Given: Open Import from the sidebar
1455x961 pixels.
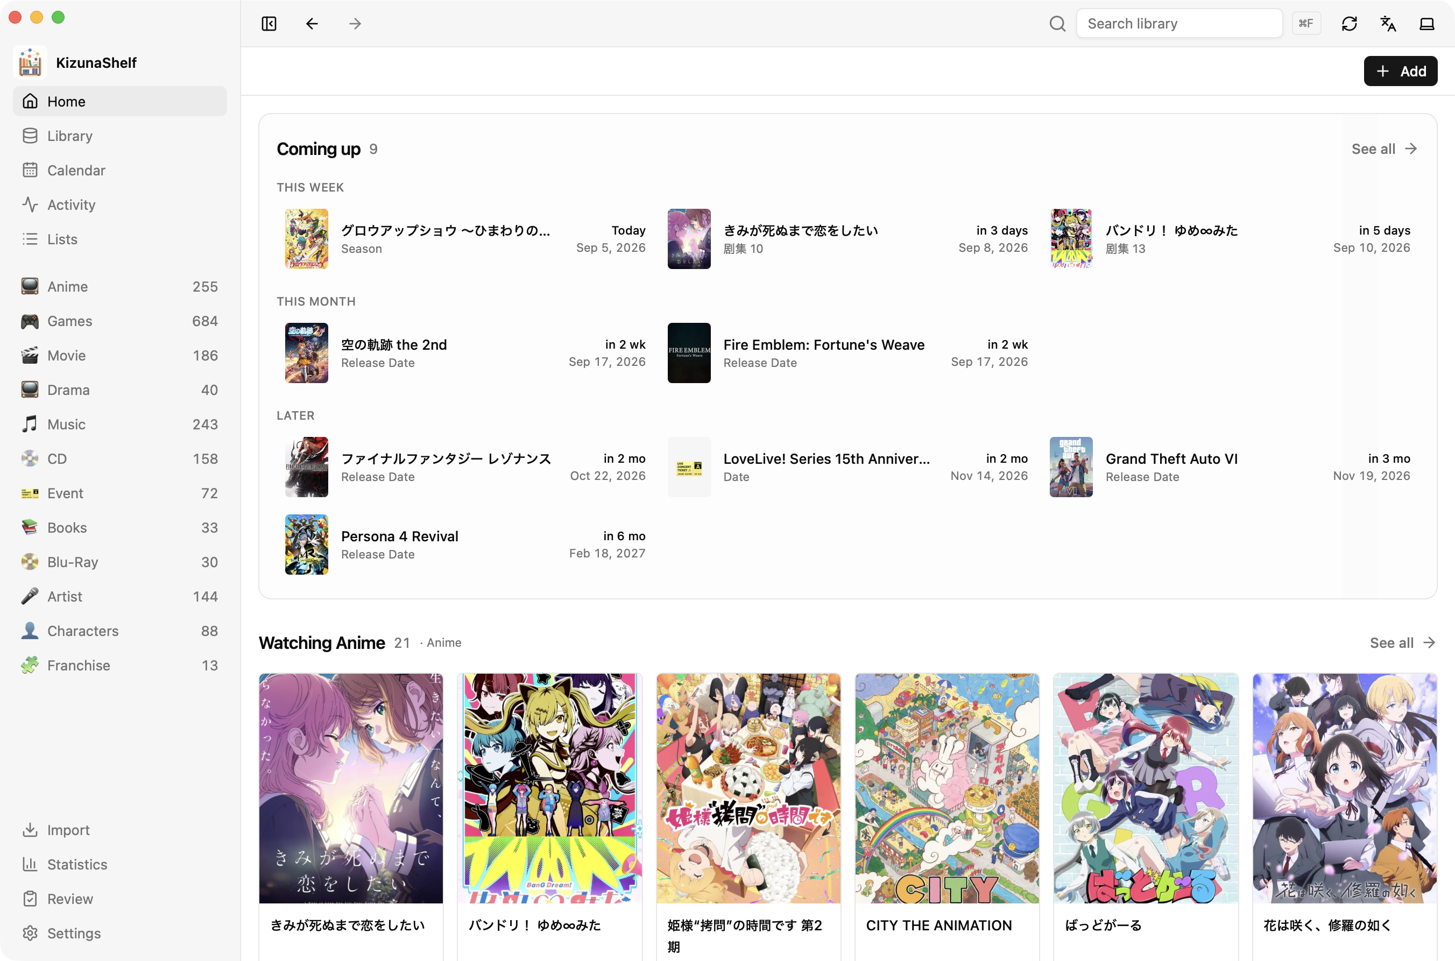Looking at the screenshot, I should tap(120, 830).
